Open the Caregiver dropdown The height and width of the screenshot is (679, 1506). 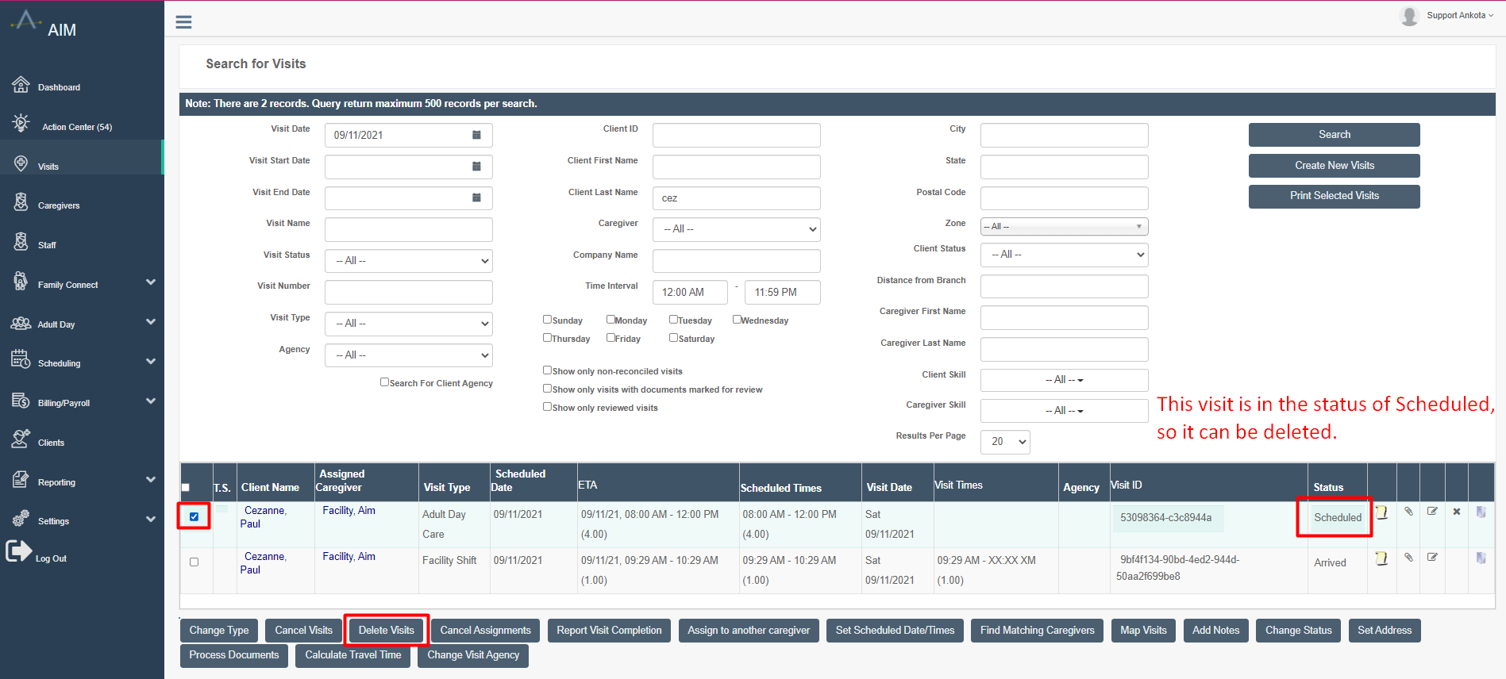click(x=737, y=229)
